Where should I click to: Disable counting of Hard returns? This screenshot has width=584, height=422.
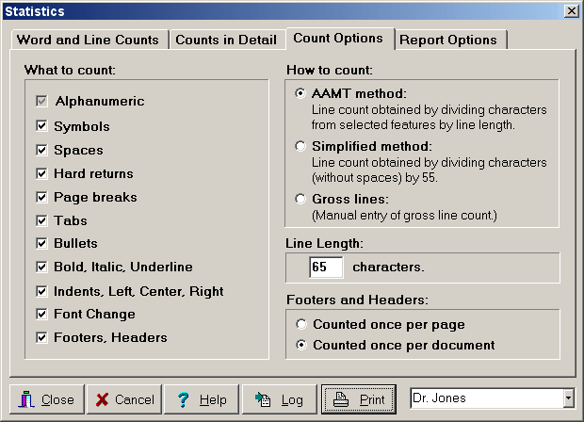pyautogui.click(x=41, y=173)
